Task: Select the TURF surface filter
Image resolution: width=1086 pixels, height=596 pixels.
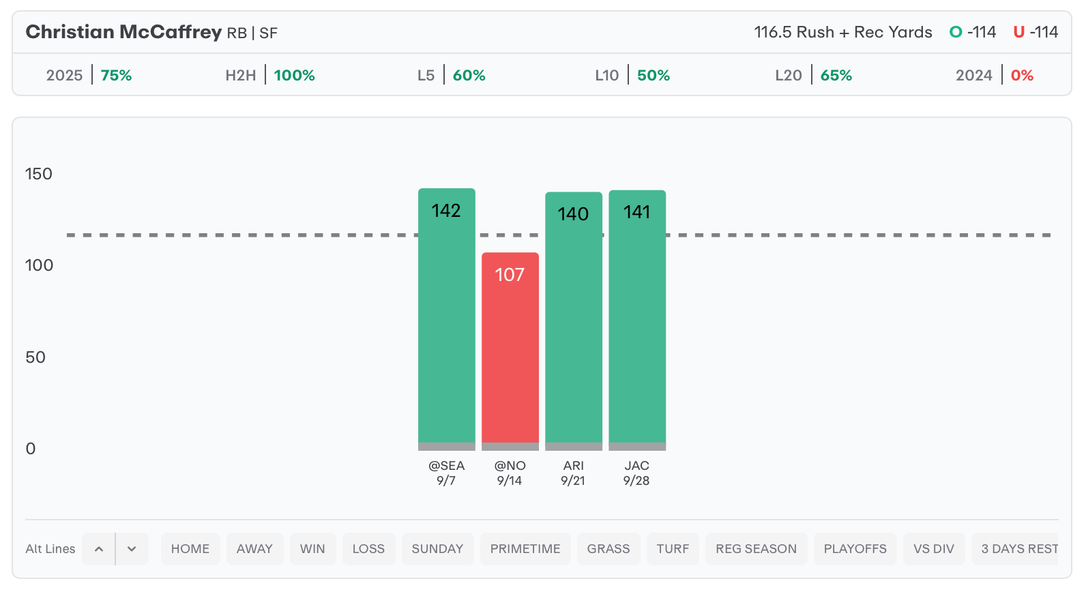Action: pos(673,549)
